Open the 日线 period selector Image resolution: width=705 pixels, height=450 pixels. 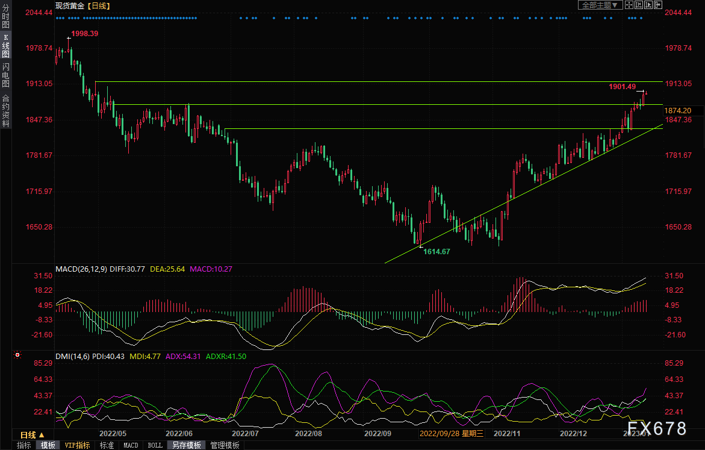click(33, 435)
